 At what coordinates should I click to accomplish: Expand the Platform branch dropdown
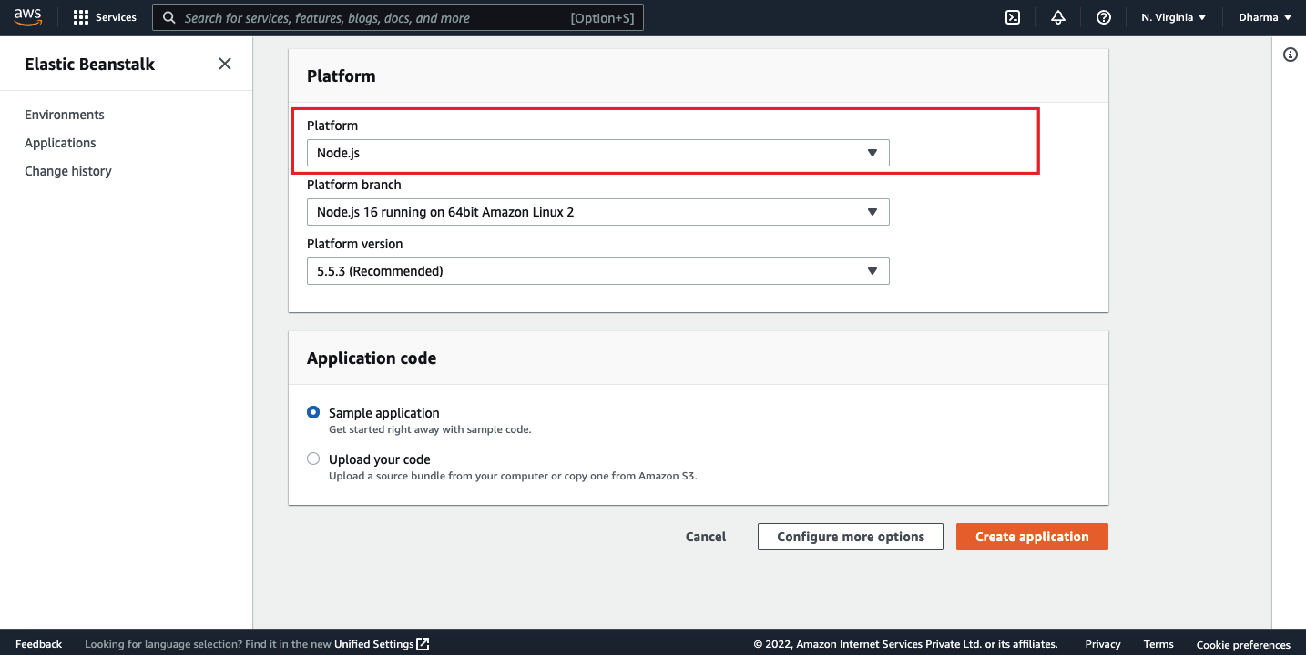[597, 212]
